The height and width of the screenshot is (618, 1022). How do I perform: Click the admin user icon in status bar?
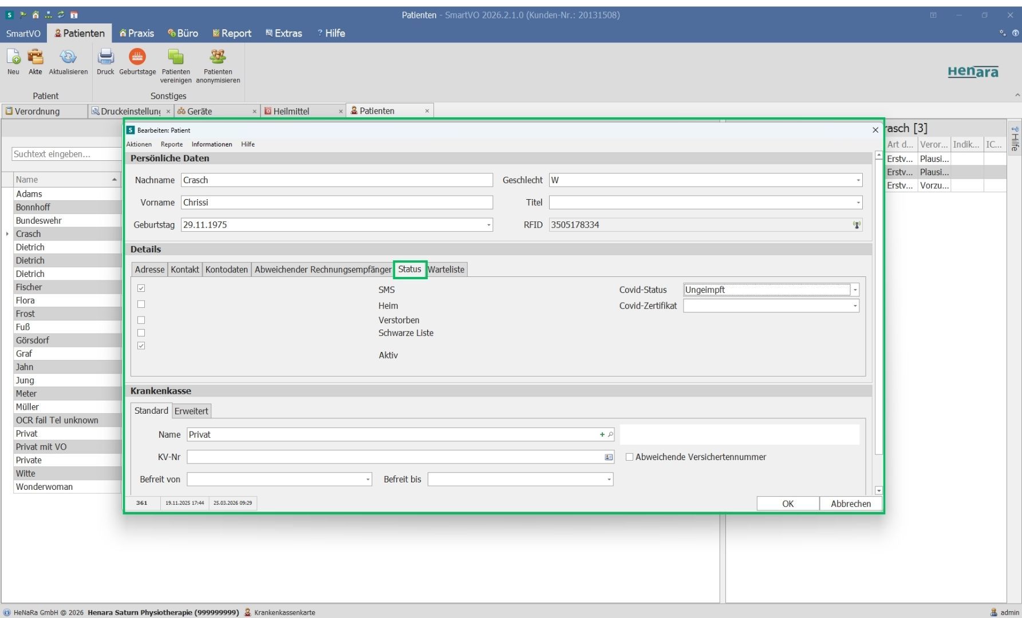click(x=993, y=612)
